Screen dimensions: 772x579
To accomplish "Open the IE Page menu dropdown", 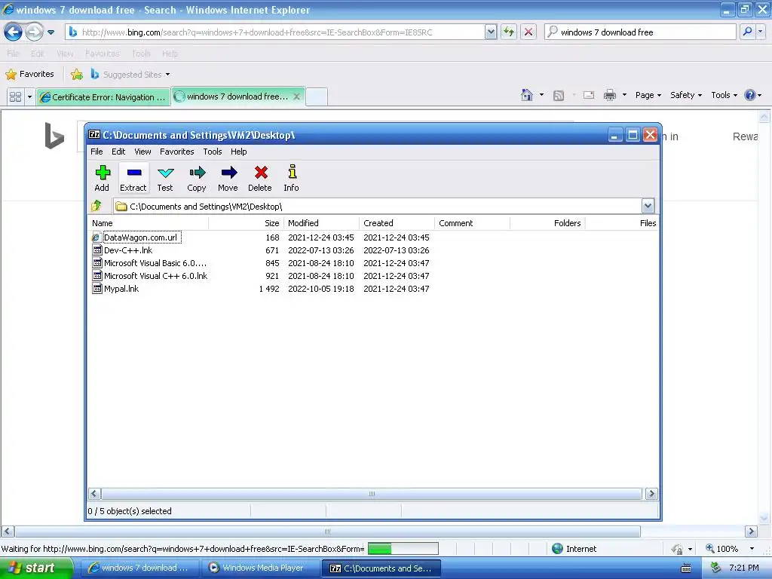I will [648, 95].
